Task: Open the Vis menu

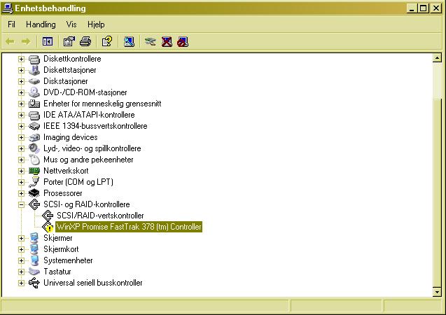Action: pyautogui.click(x=71, y=24)
